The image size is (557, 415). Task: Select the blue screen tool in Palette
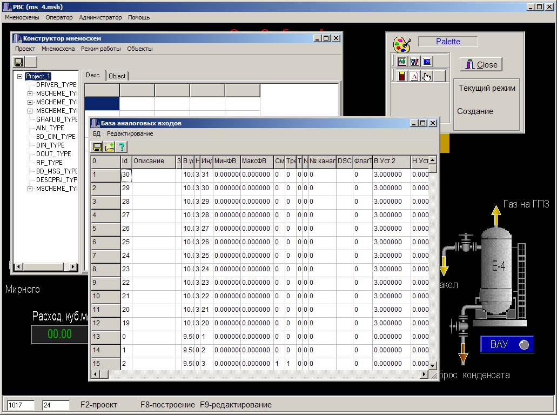pyautogui.click(x=427, y=62)
